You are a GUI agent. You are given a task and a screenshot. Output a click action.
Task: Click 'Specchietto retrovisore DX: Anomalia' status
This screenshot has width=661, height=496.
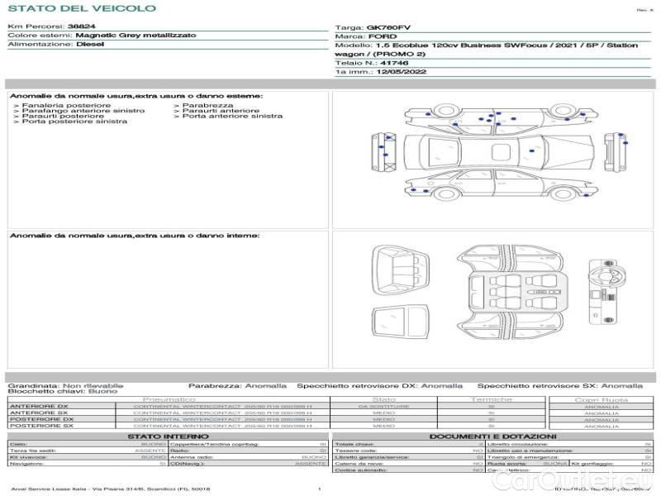tap(379, 385)
